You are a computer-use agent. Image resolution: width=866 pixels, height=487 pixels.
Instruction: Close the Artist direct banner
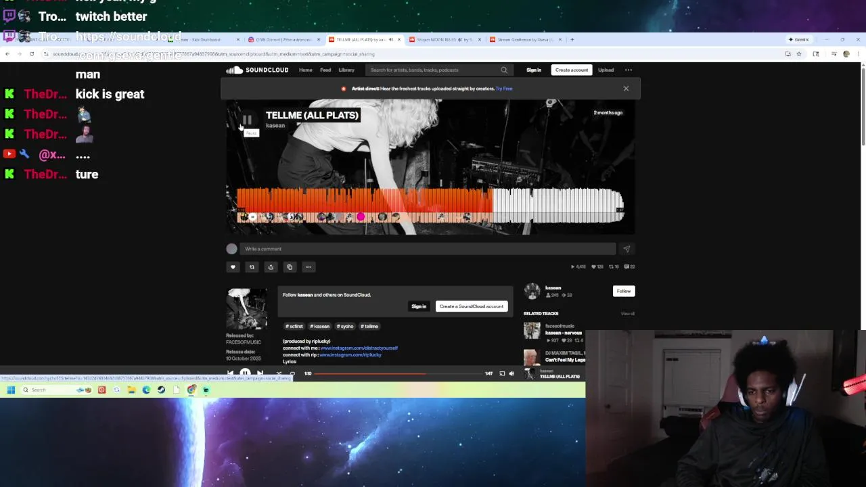point(626,89)
